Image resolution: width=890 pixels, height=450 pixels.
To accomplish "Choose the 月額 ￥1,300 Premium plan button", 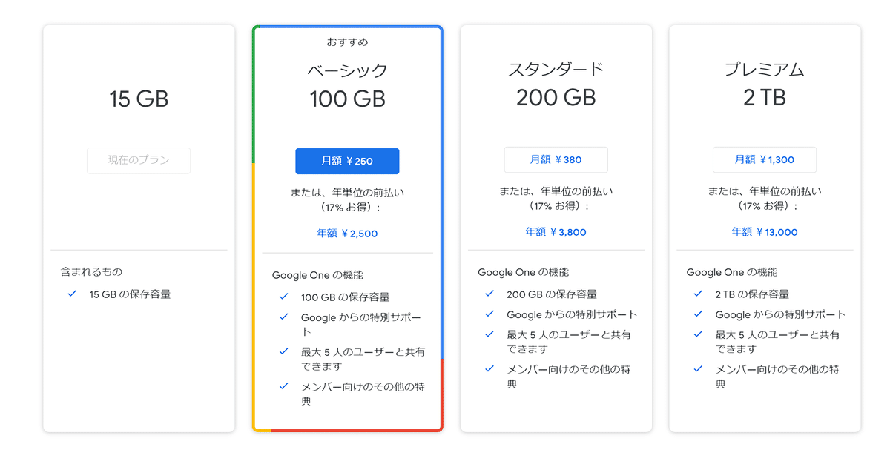I will (x=765, y=159).
